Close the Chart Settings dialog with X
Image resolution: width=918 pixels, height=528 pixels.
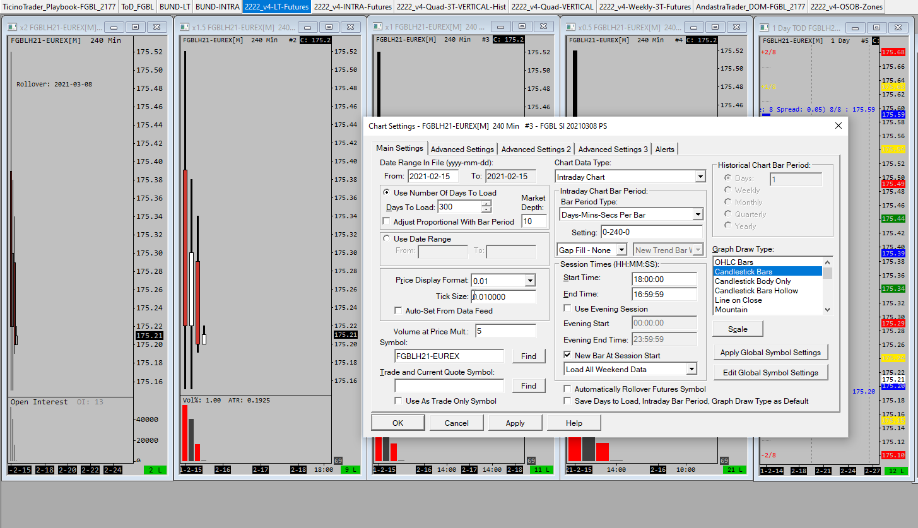tap(838, 126)
